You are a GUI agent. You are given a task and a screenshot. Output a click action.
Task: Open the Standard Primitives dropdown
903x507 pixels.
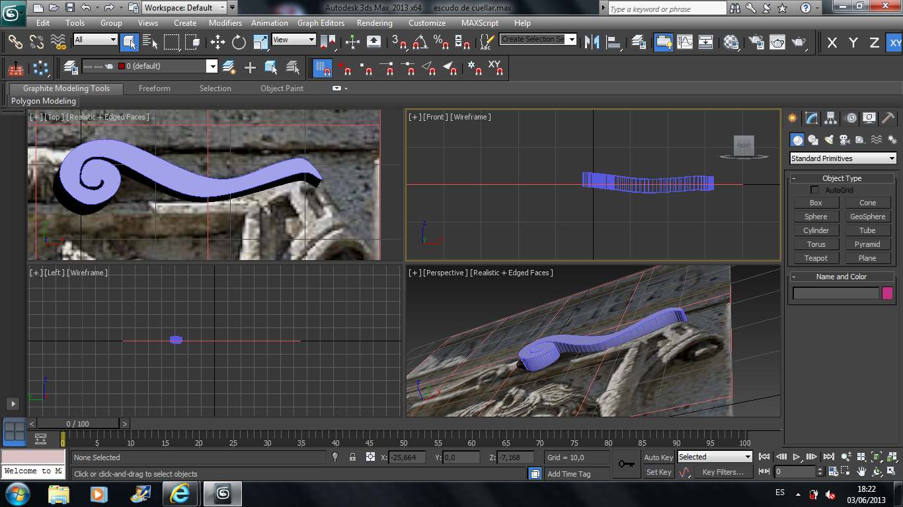(x=843, y=158)
